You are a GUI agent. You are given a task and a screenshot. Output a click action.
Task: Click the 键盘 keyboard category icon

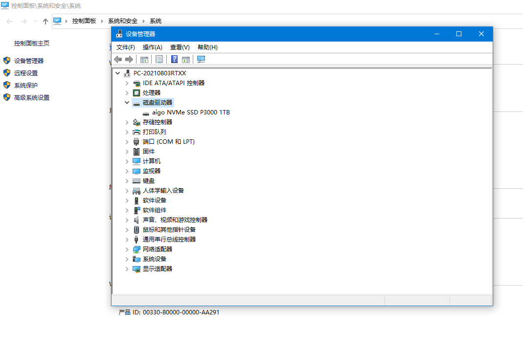click(x=136, y=180)
